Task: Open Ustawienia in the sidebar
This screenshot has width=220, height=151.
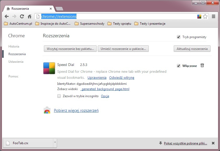Action: click(16, 62)
